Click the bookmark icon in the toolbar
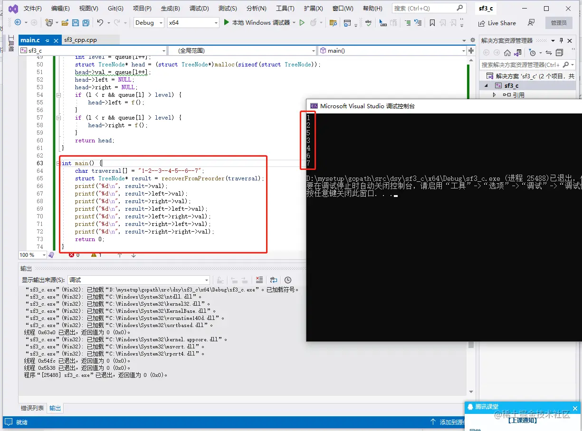Viewport: 582px width, 431px height. [x=432, y=23]
